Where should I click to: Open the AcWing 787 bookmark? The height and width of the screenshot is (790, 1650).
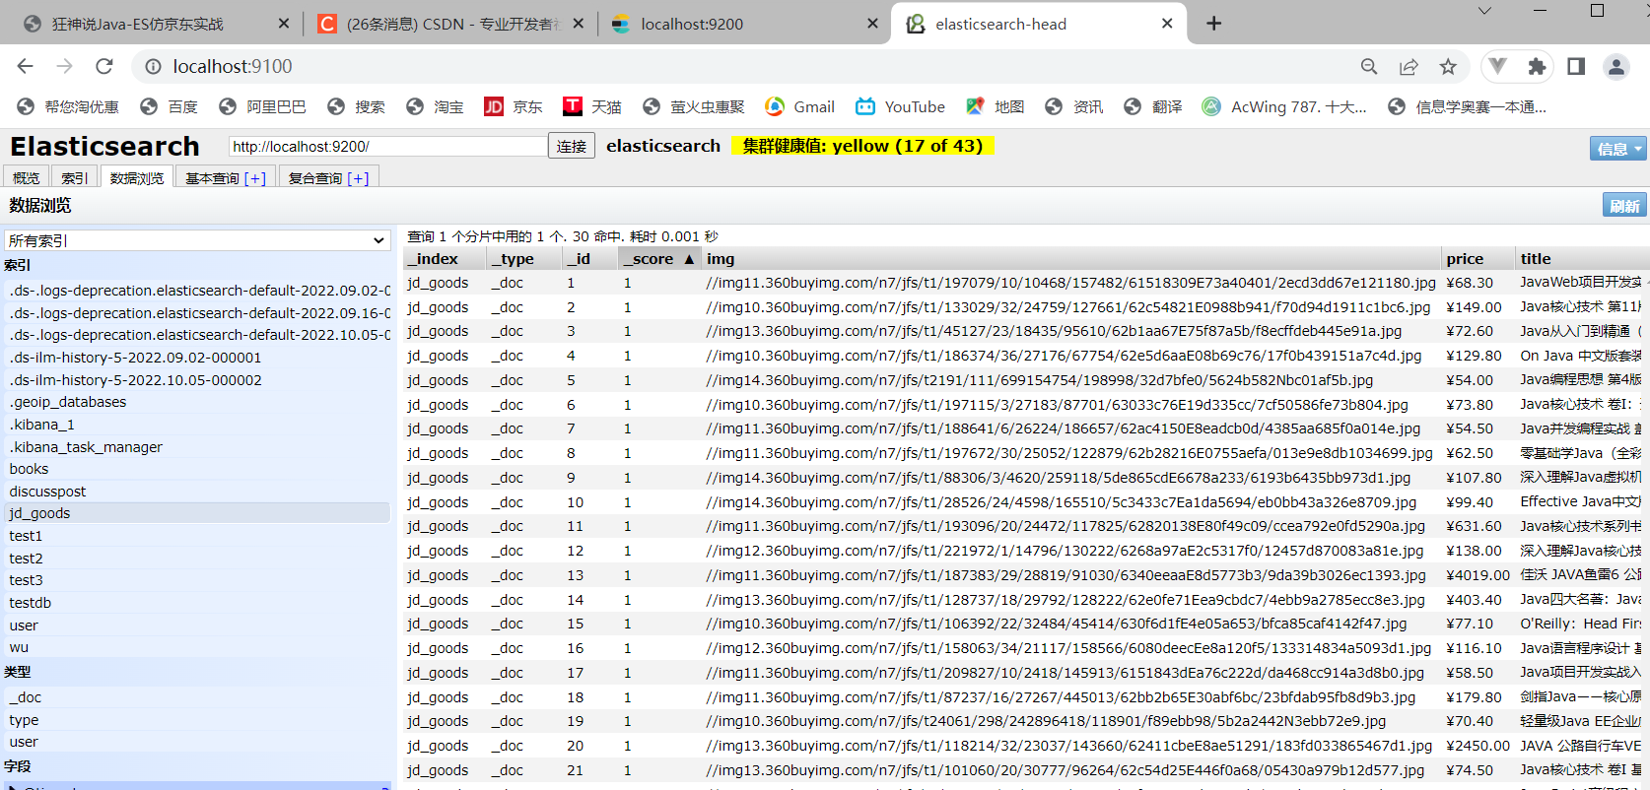[x=1285, y=106]
